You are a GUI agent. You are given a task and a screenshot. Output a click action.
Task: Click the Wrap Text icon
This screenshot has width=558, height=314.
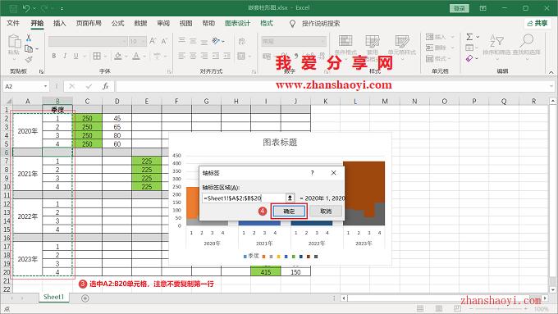click(x=242, y=41)
